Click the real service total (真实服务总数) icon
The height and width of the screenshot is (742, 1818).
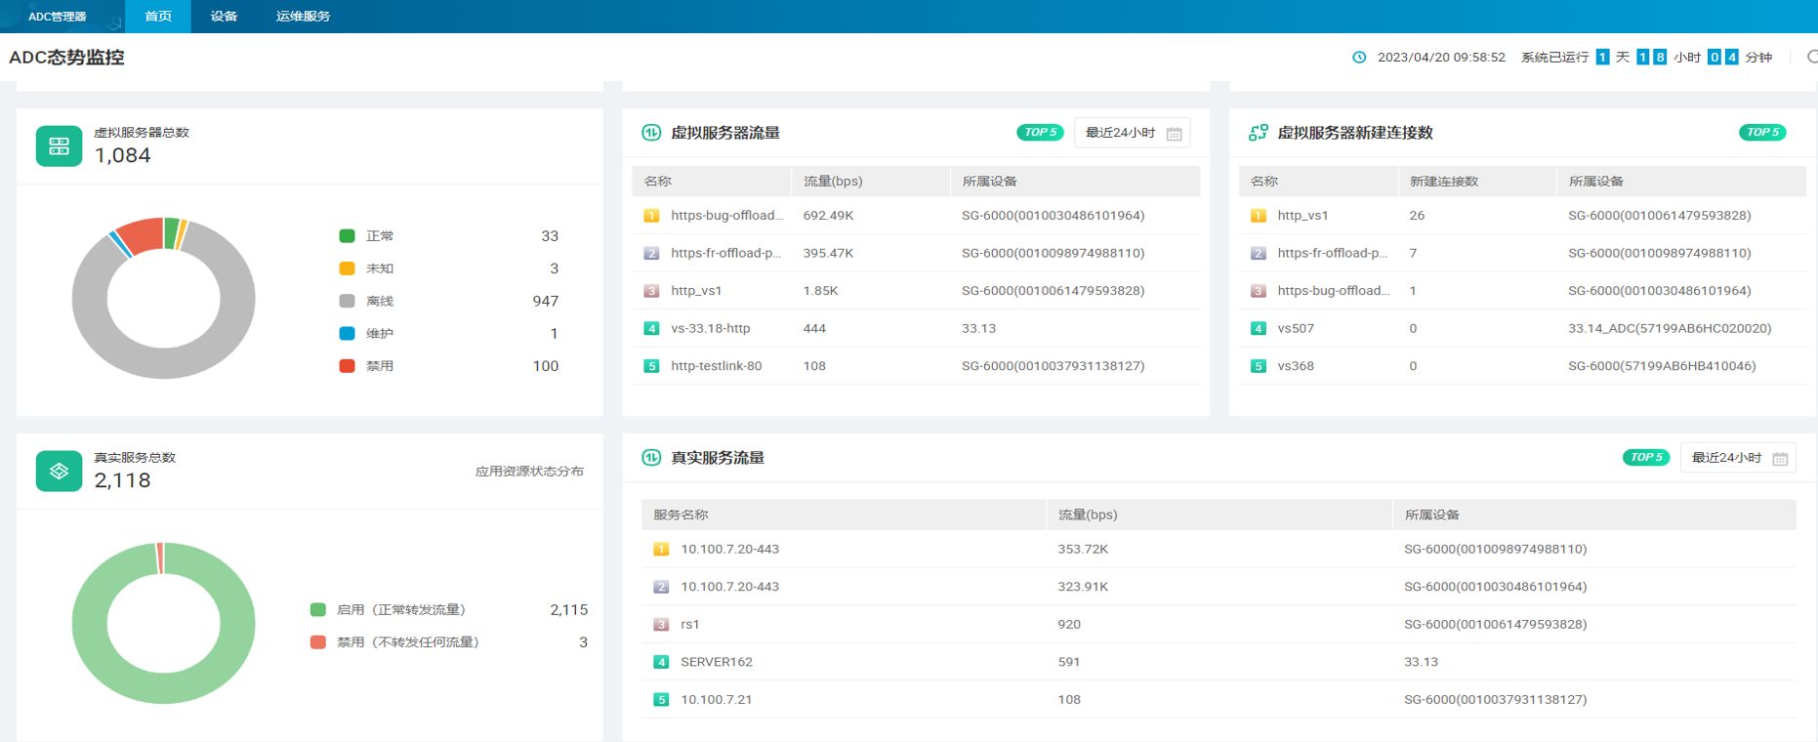(59, 472)
